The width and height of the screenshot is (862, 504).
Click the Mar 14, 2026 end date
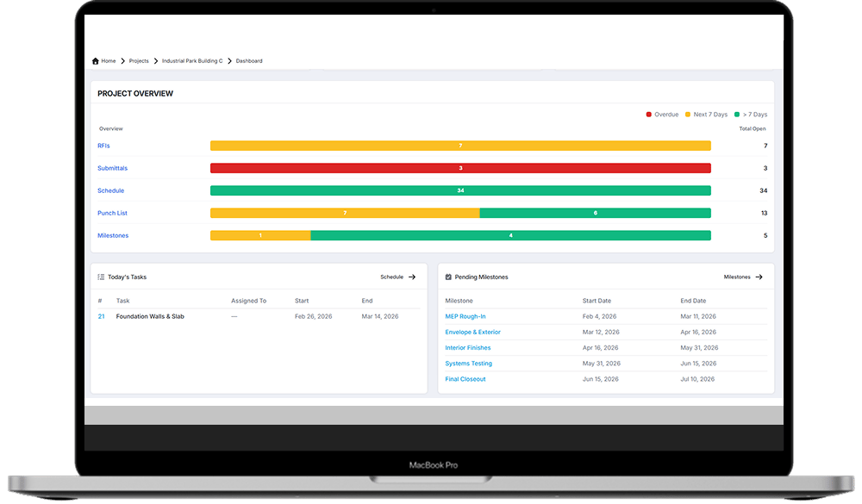pyautogui.click(x=380, y=316)
